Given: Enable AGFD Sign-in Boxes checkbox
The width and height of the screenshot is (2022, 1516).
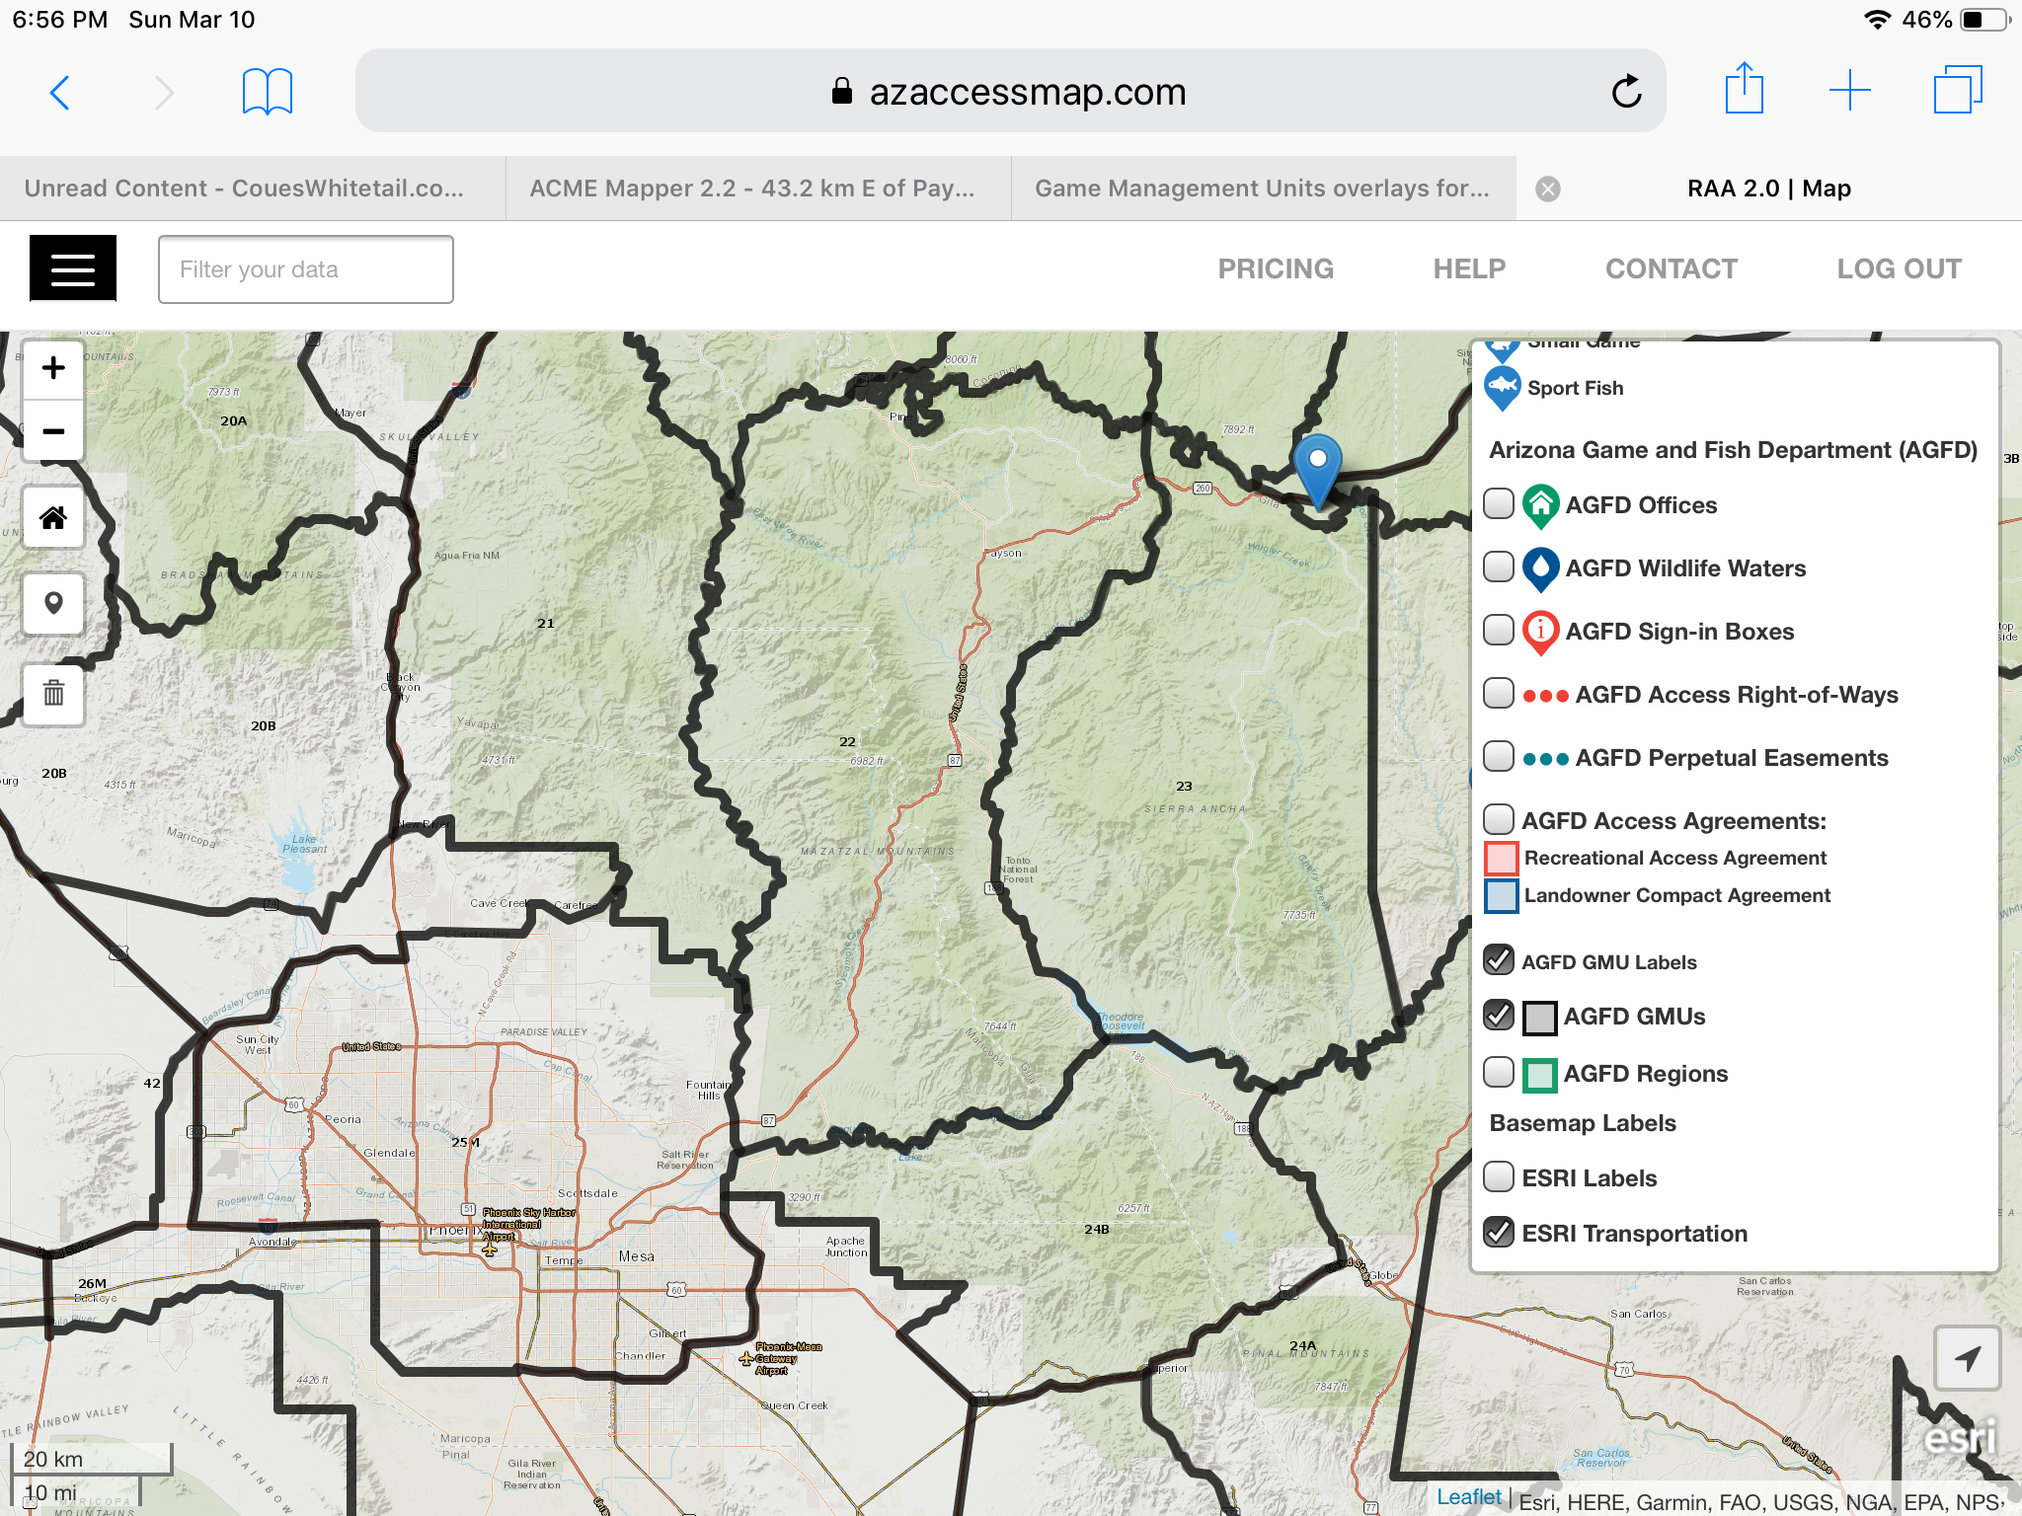Looking at the screenshot, I should tap(1499, 630).
